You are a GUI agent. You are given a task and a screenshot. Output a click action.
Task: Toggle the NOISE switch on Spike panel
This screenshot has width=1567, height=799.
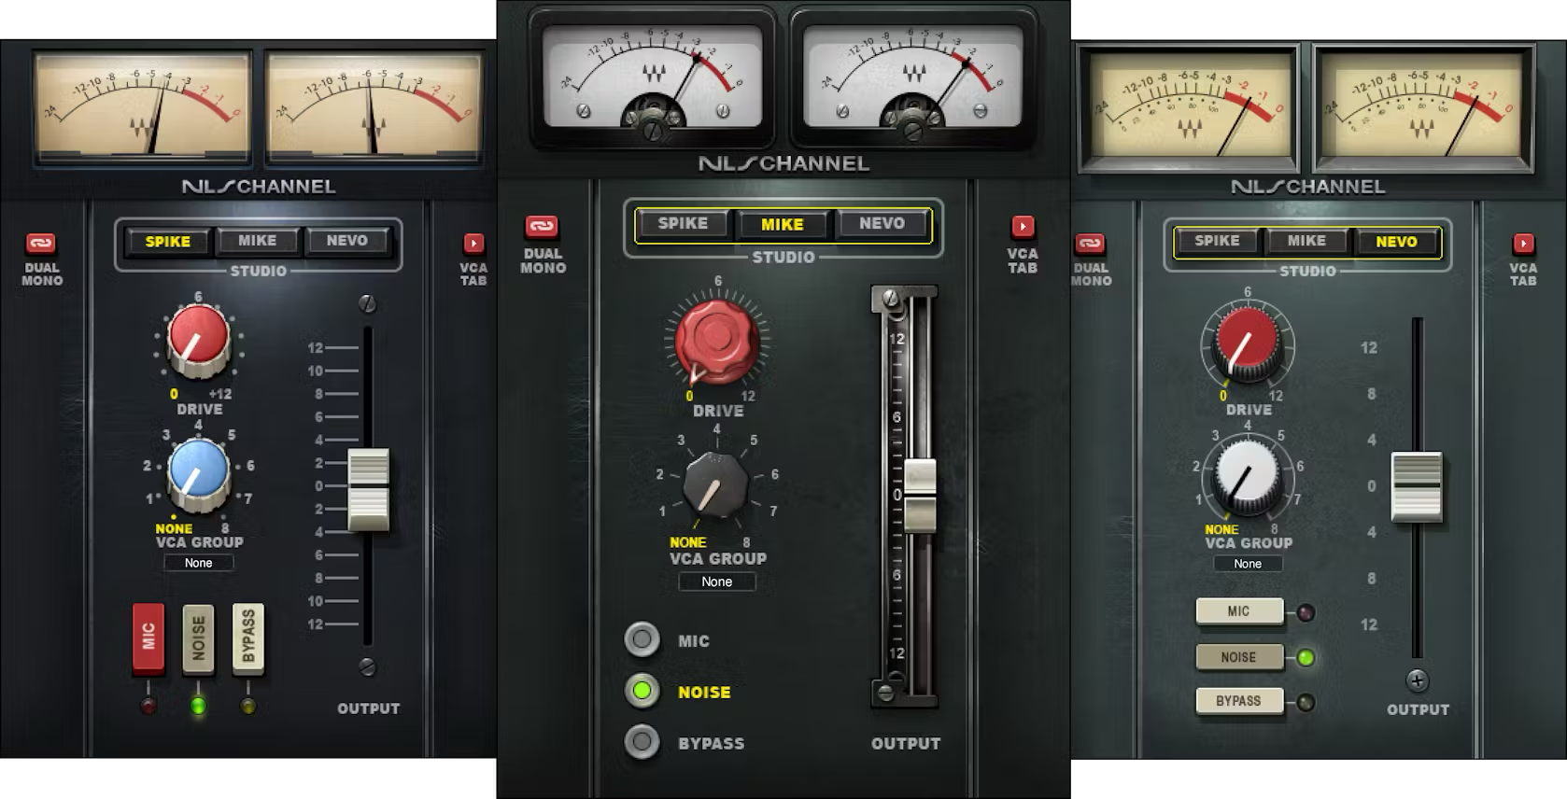(198, 638)
